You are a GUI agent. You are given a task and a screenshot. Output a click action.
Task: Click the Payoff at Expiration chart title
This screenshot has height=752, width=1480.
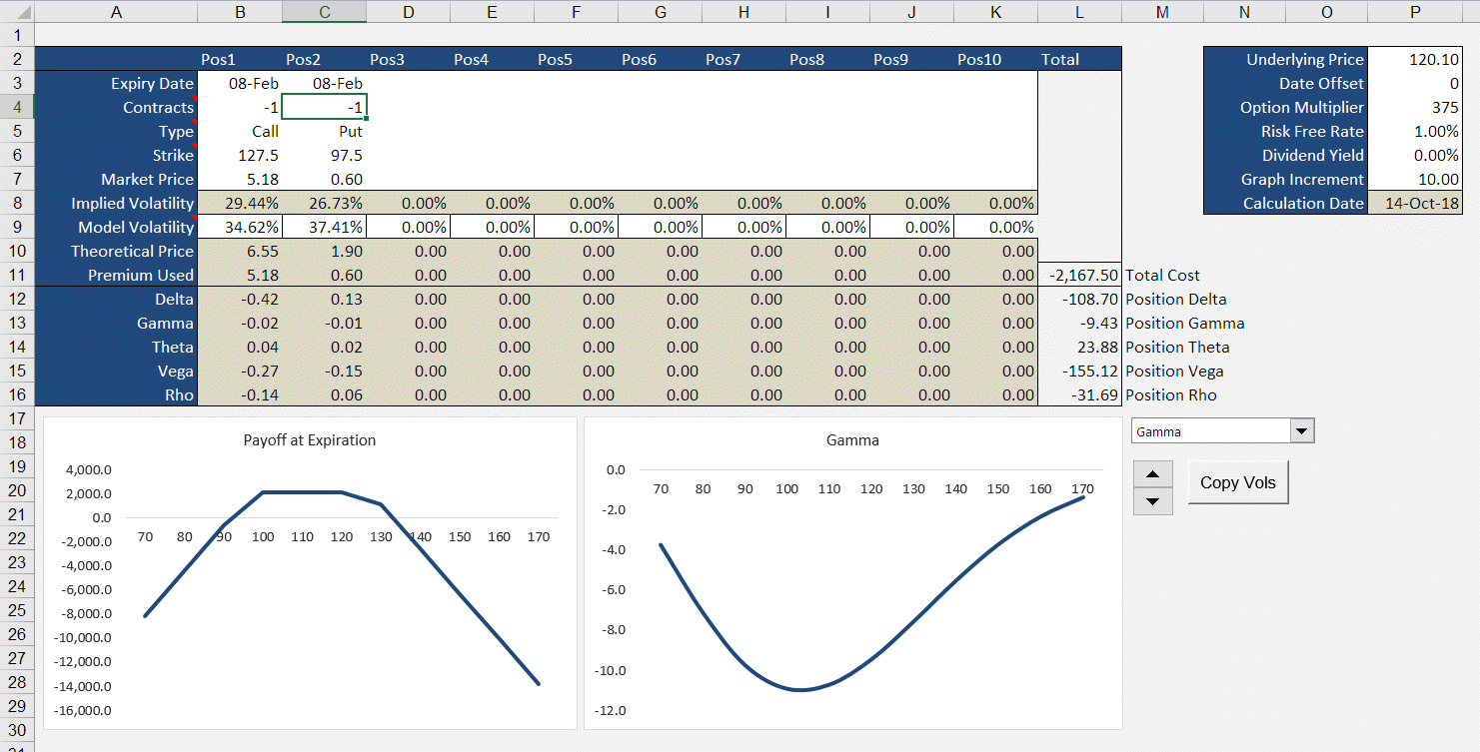point(310,440)
